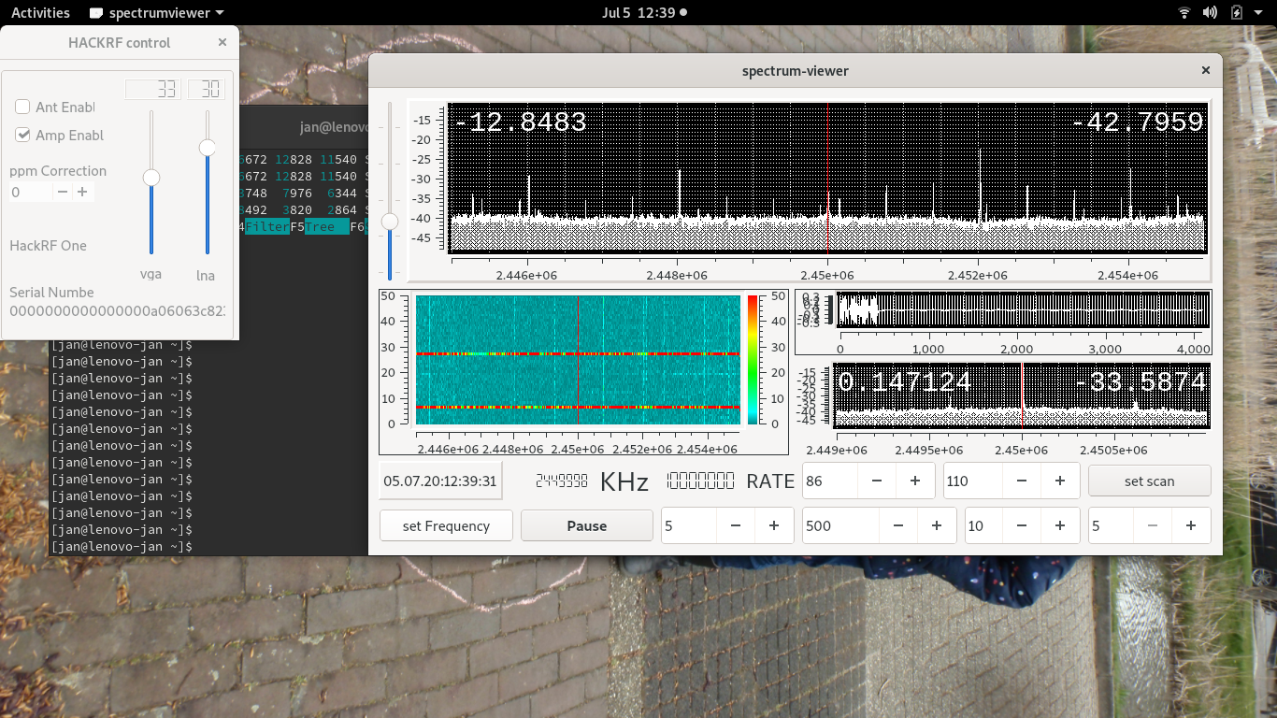Increase the 110 spinbox value
The image size is (1277, 718).
[1060, 481]
